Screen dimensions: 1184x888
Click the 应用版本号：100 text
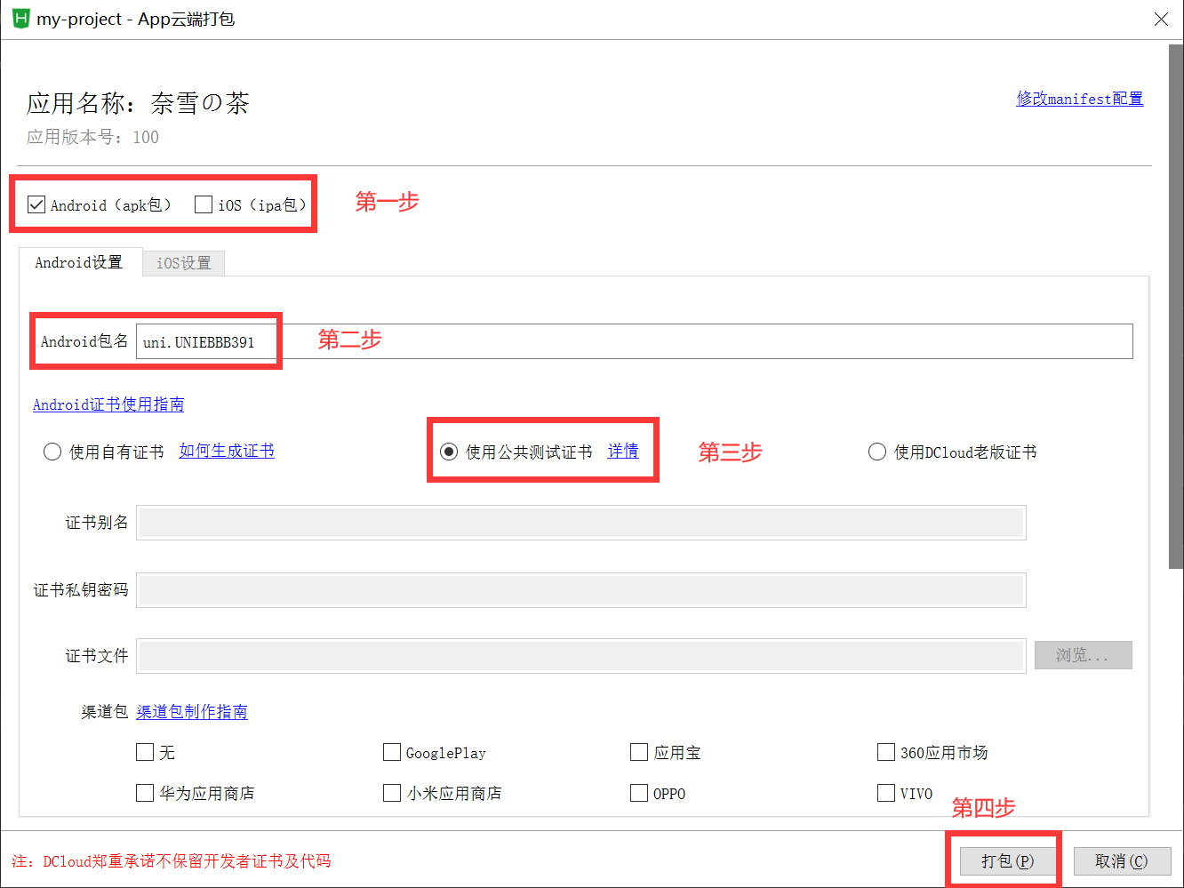coord(93,137)
